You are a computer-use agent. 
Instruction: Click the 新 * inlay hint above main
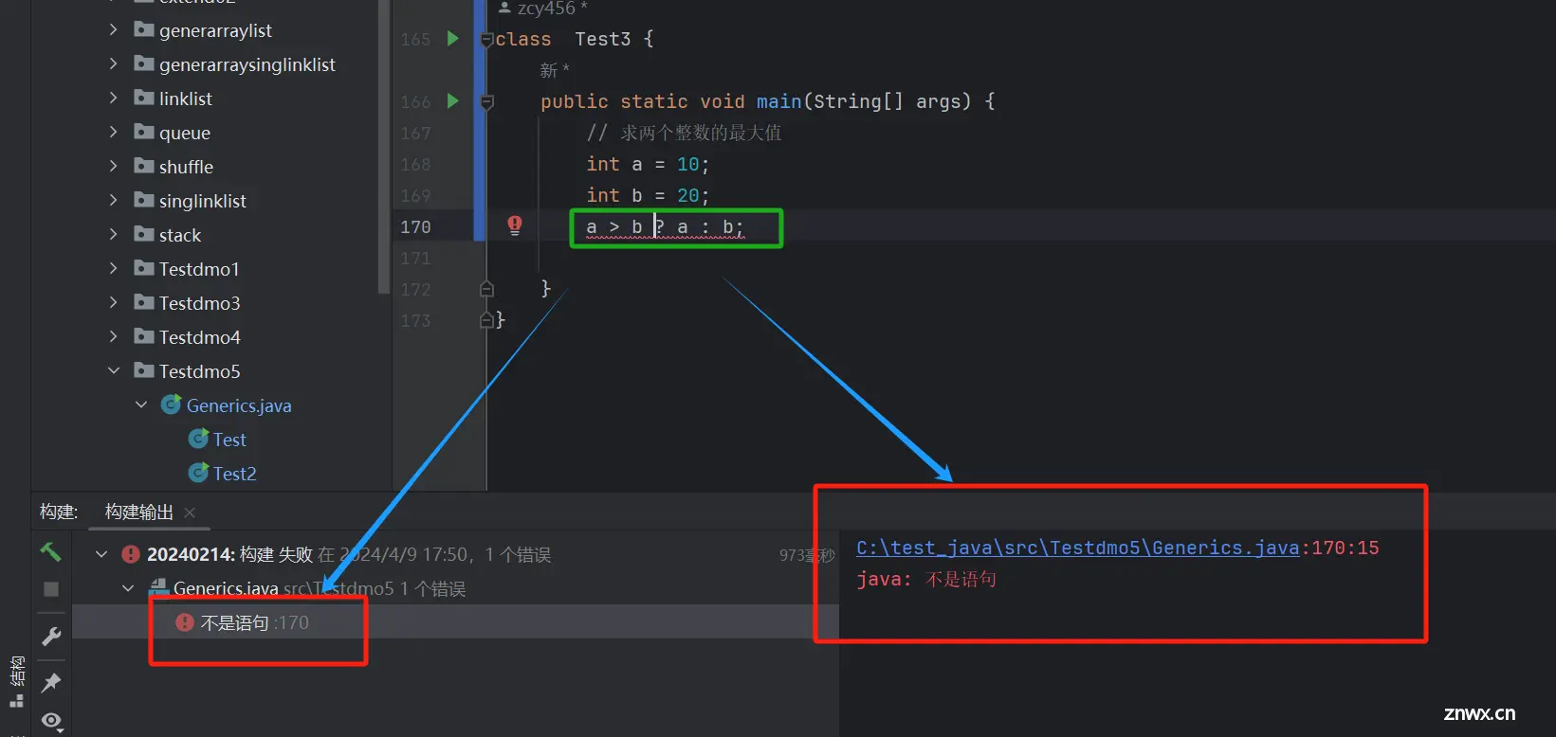point(555,70)
